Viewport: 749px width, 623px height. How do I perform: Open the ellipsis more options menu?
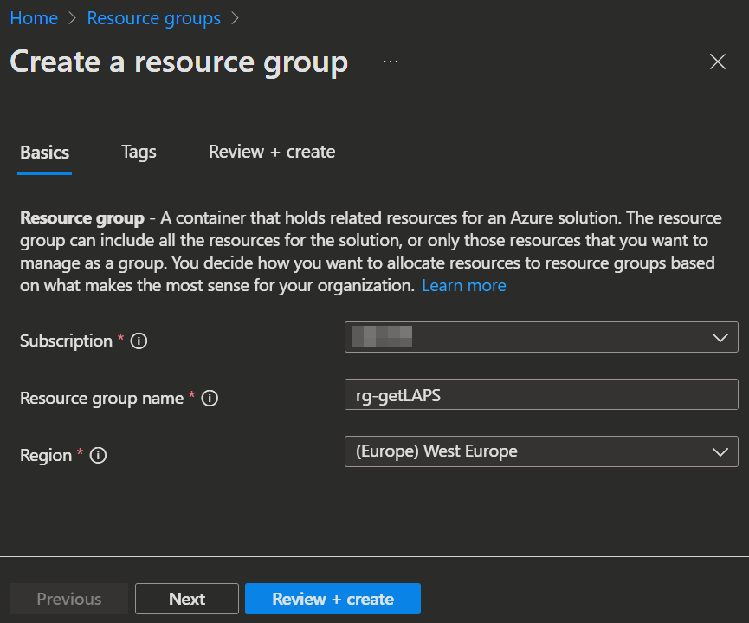[x=391, y=62]
